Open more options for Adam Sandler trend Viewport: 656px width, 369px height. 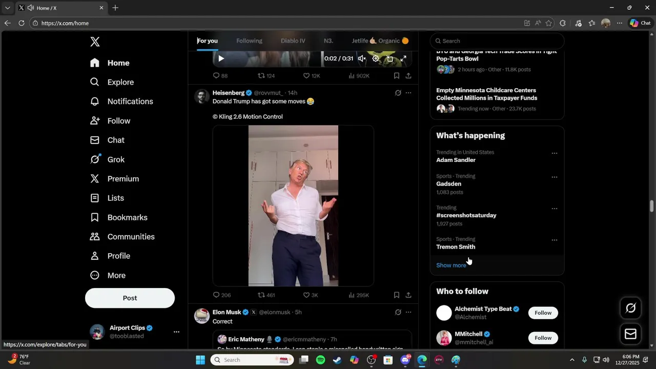coord(554,153)
